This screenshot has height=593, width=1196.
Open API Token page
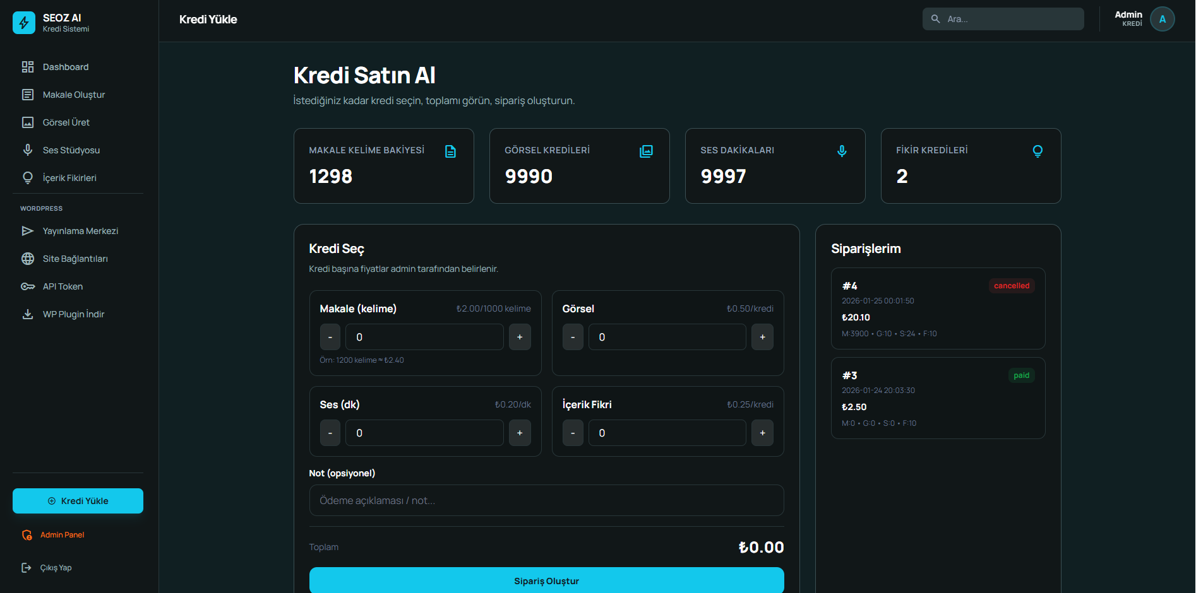pyautogui.click(x=78, y=286)
